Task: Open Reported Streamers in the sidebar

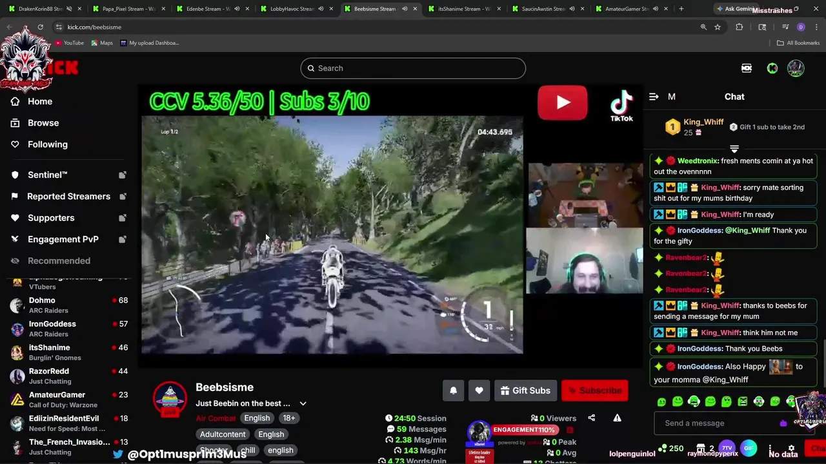Action: tap(68, 196)
